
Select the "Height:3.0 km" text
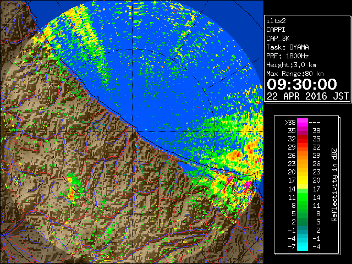point(291,65)
